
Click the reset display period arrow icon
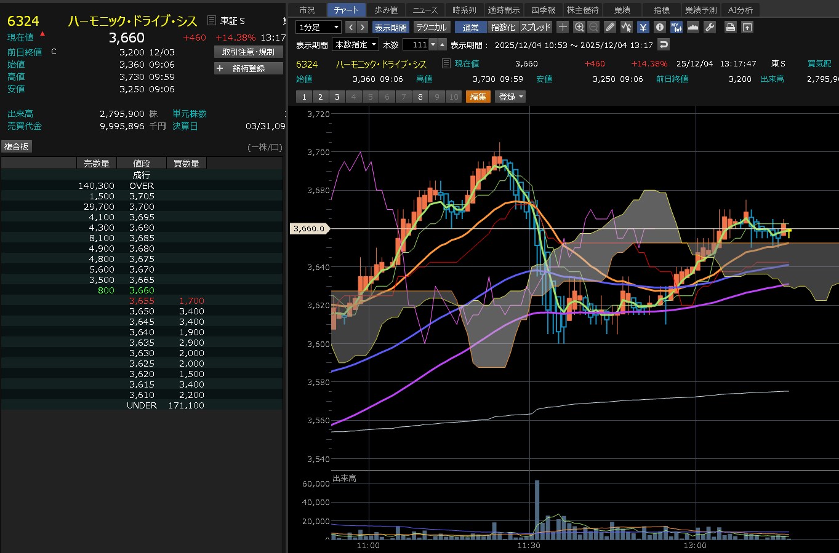click(663, 44)
